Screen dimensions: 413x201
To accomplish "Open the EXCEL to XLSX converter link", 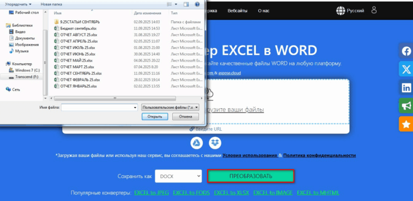I will click(x=231, y=193).
